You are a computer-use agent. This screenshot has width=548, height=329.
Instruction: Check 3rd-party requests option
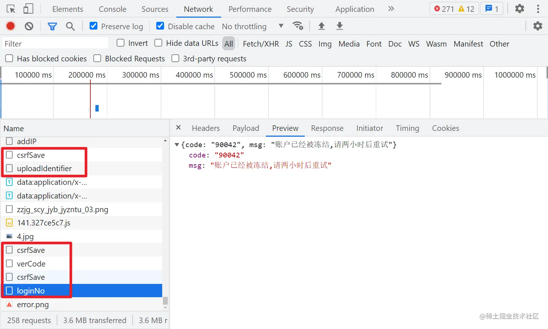pyautogui.click(x=176, y=58)
